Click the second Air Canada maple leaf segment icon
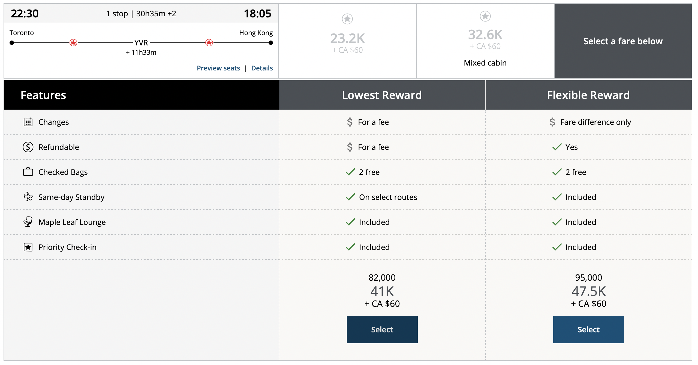Screen dimensions: 698x365 pyautogui.click(x=209, y=43)
